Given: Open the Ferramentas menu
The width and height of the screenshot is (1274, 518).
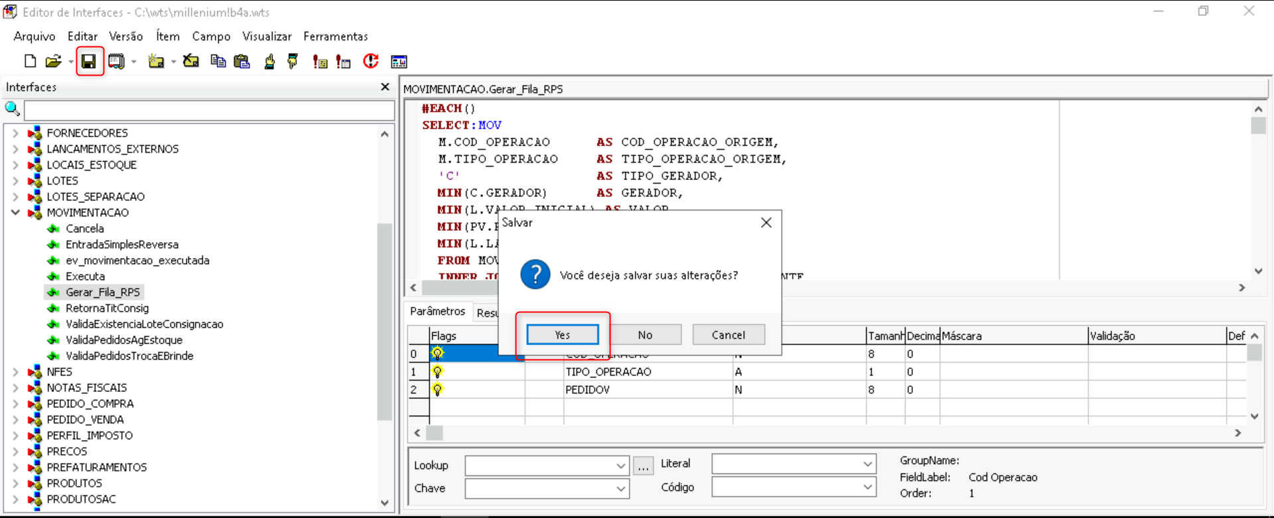Looking at the screenshot, I should (335, 36).
